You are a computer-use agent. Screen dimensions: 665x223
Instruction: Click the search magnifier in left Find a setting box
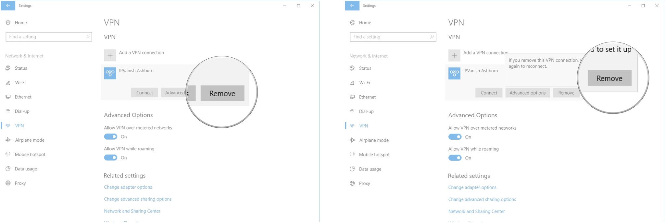(x=87, y=37)
